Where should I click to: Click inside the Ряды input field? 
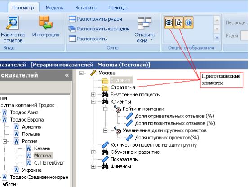pyautogui.click(x=245, y=36)
